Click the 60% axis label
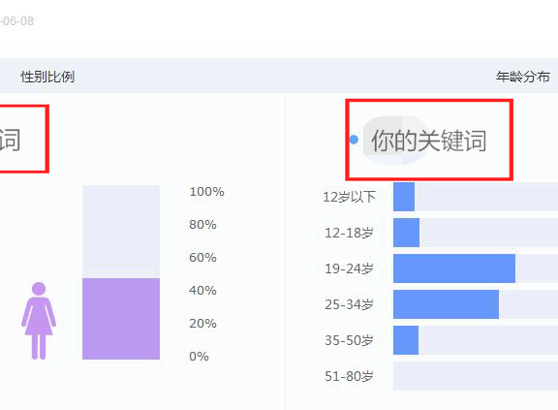 202,257
